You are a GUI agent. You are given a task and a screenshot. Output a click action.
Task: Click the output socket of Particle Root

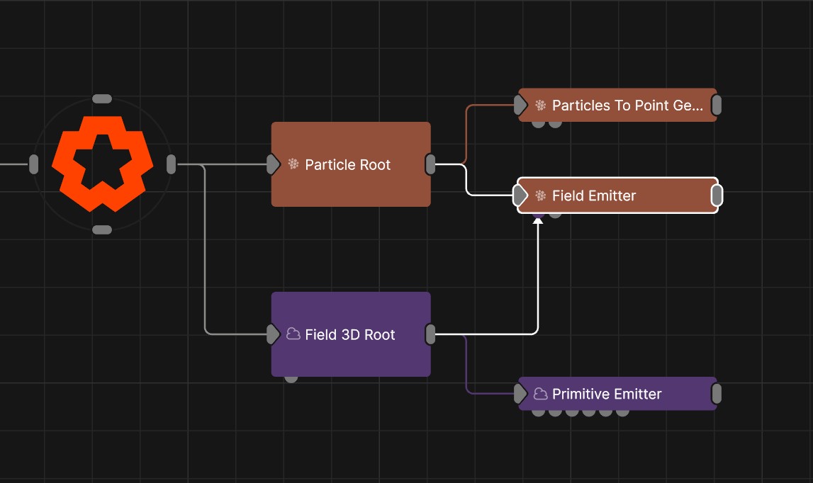pos(430,164)
